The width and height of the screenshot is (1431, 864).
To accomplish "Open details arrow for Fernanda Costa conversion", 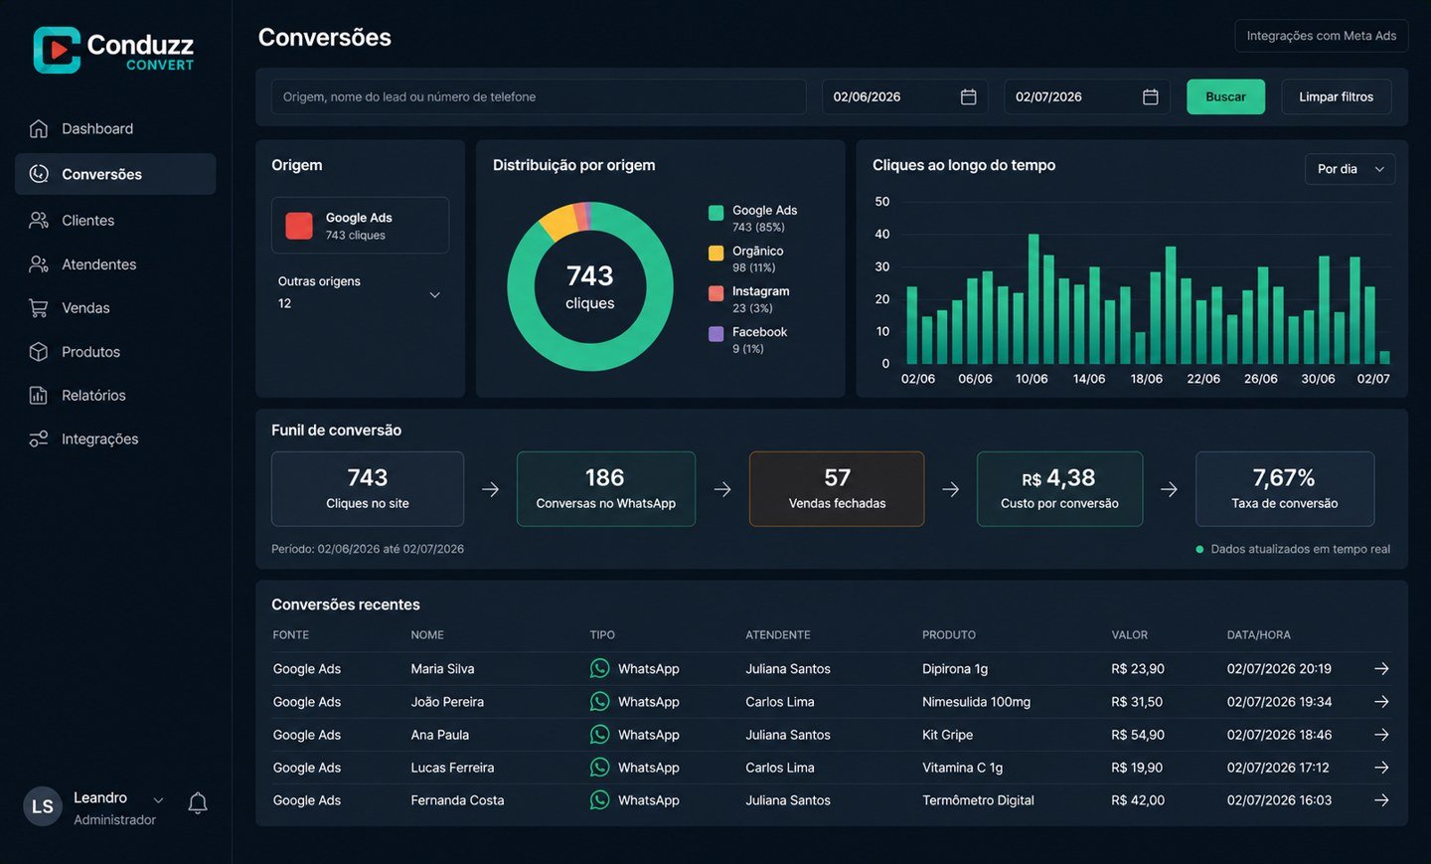I will point(1381,799).
